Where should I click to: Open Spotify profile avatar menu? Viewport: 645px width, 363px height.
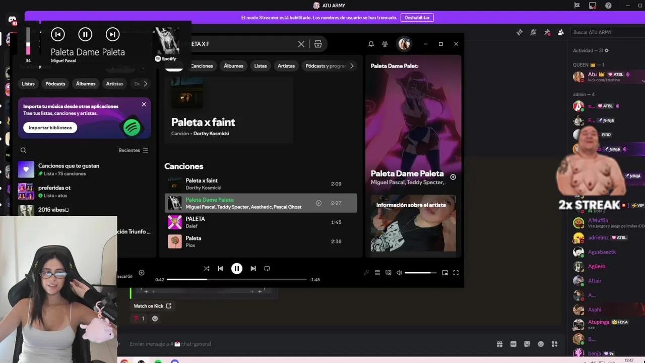pyautogui.click(x=404, y=44)
